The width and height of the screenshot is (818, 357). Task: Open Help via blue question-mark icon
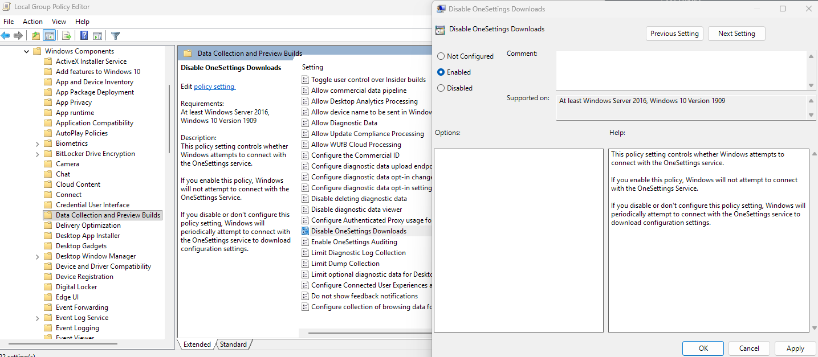click(84, 35)
